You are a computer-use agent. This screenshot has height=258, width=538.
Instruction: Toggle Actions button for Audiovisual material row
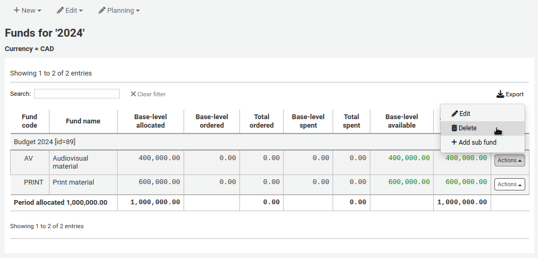point(509,160)
